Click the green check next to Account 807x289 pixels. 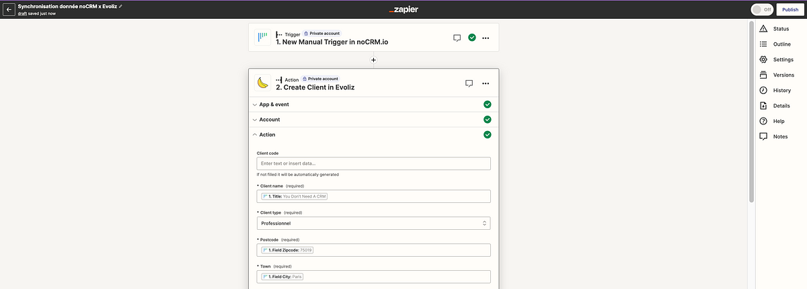pyautogui.click(x=487, y=119)
